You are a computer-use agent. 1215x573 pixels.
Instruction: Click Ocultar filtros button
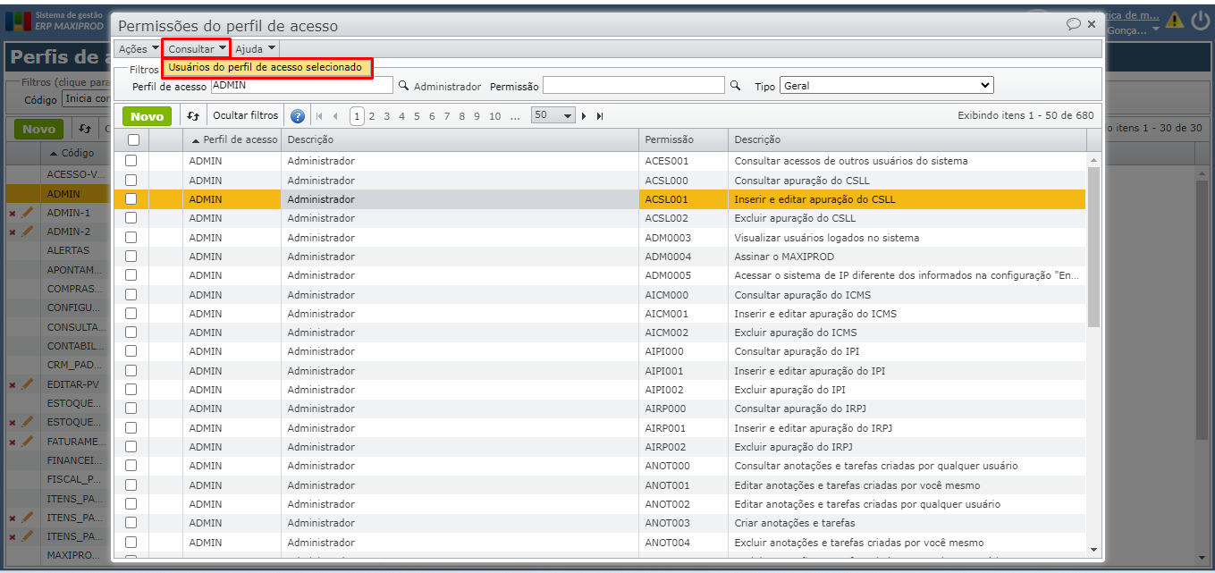(x=245, y=115)
